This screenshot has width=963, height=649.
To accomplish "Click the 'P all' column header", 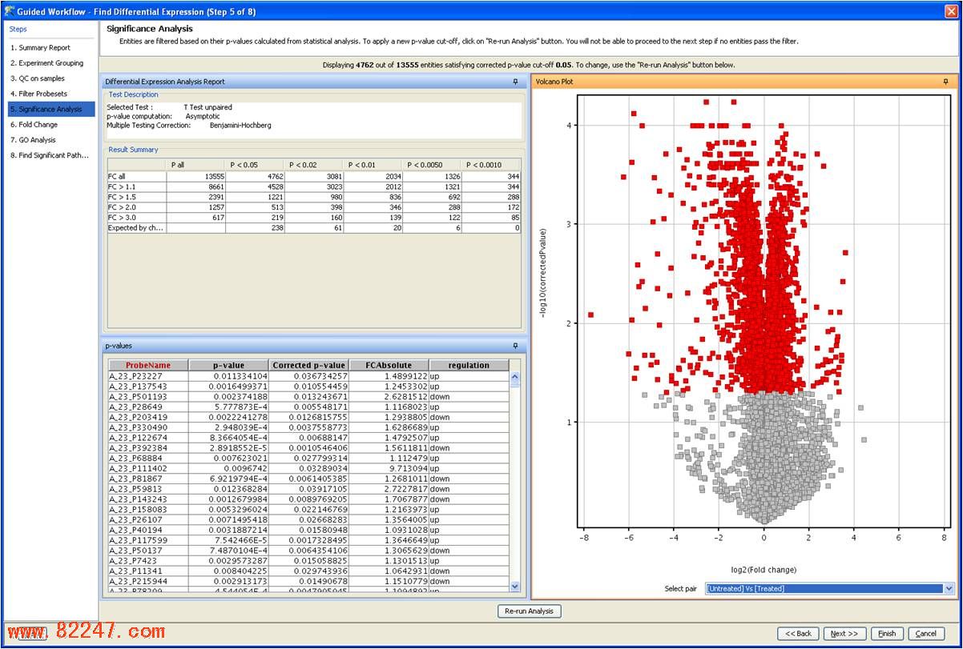I will (x=196, y=165).
